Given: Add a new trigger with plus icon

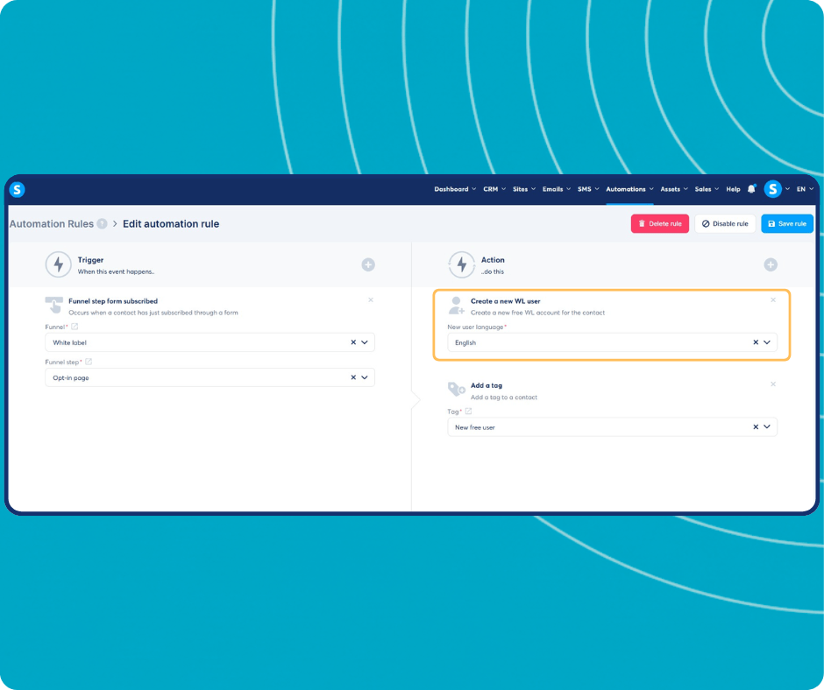Looking at the screenshot, I should pyautogui.click(x=368, y=264).
